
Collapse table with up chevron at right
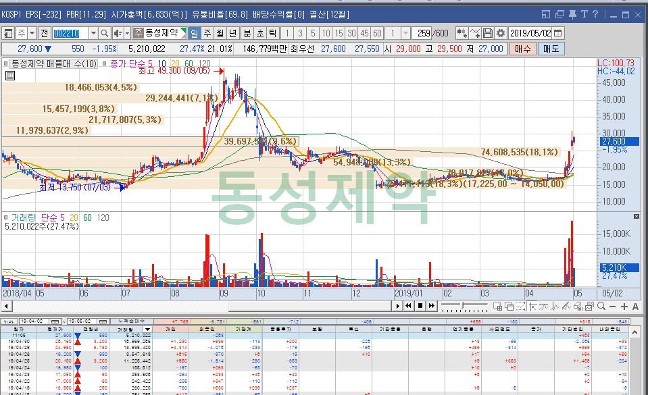click(634, 332)
